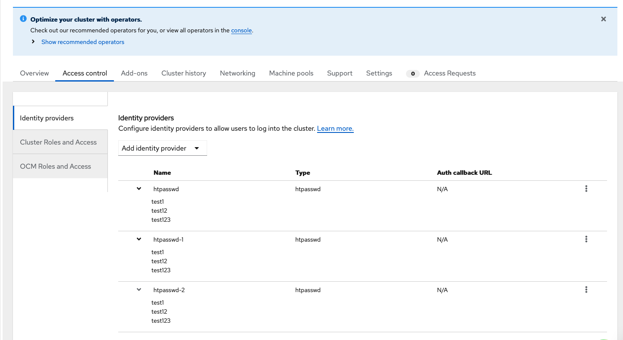Open kebab menu for htpasswd-2 provider
Image resolution: width=623 pixels, height=340 pixels.
[586, 290]
